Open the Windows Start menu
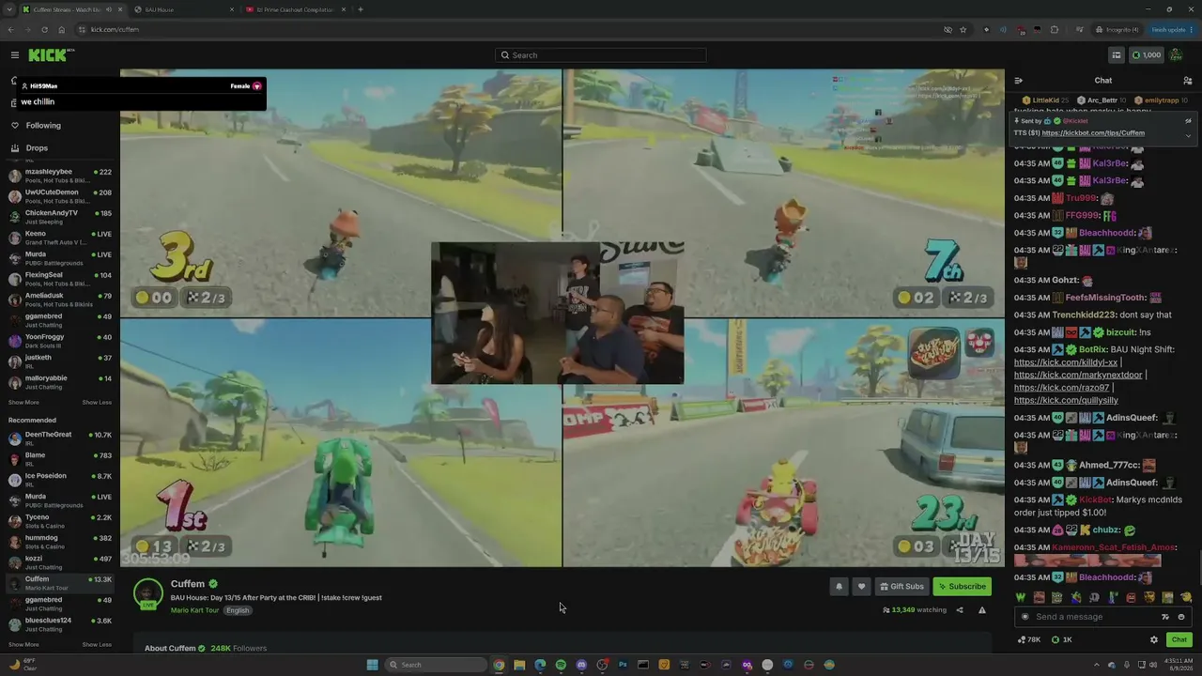1202x676 pixels. click(x=373, y=665)
